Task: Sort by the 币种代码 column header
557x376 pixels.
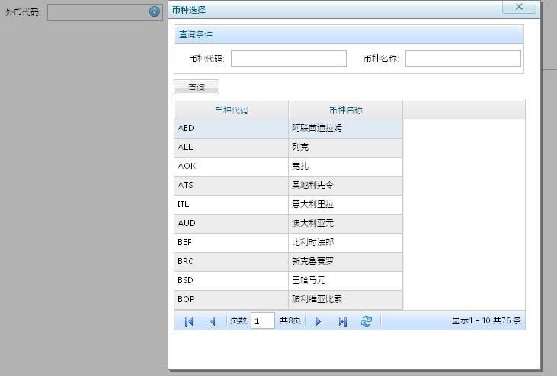Action: [x=231, y=110]
